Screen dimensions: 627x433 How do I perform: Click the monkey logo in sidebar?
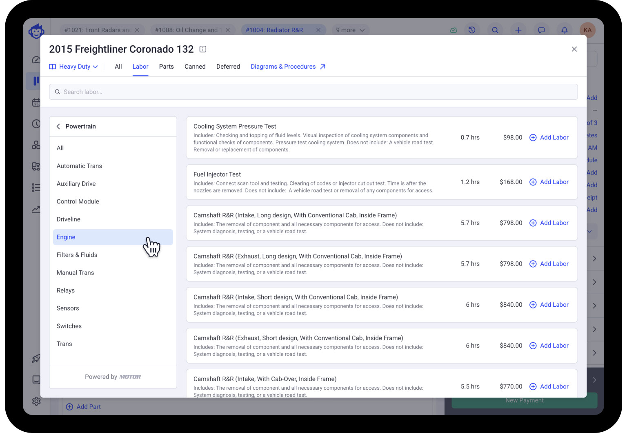pyautogui.click(x=36, y=31)
